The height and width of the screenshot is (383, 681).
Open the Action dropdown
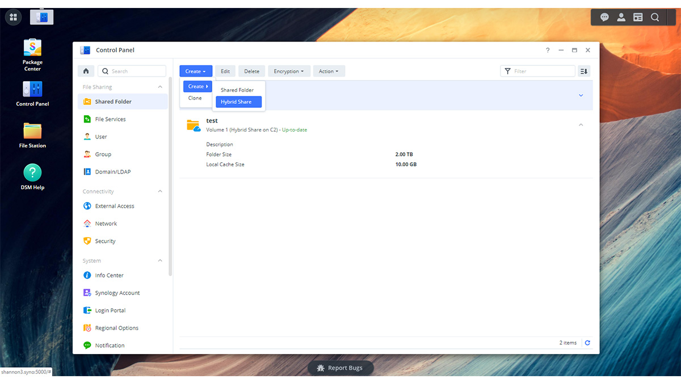click(x=329, y=71)
